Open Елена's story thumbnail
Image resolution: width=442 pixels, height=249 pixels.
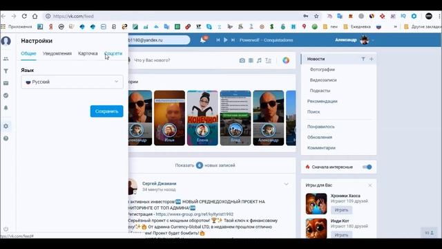click(202, 118)
